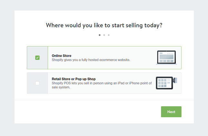Click the empty footer area left of Next

click(87, 112)
